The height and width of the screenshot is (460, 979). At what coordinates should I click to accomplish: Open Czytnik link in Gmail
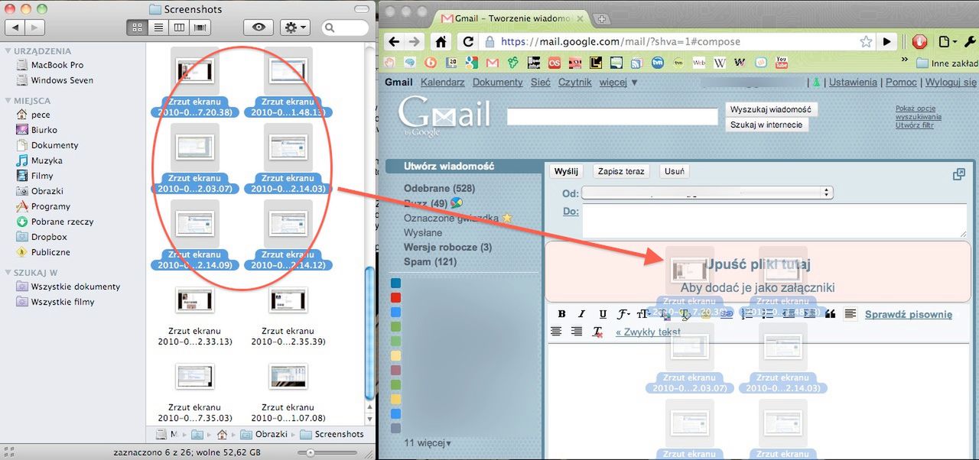574,82
